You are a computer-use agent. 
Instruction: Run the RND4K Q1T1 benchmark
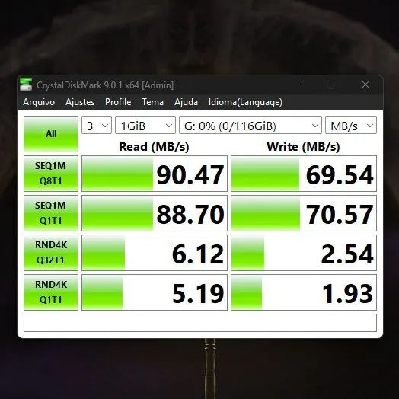coord(51,292)
